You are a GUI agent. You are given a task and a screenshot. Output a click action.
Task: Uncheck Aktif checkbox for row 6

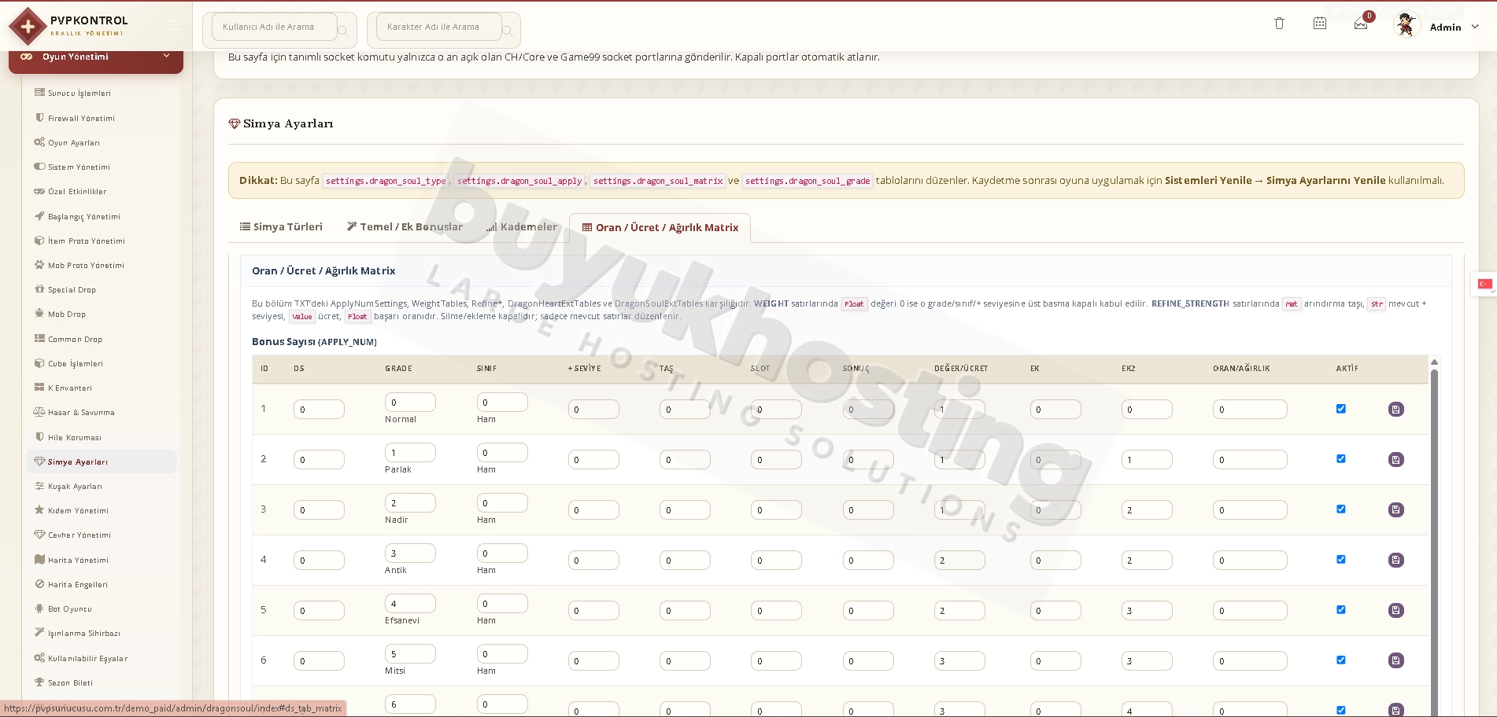[x=1341, y=660]
